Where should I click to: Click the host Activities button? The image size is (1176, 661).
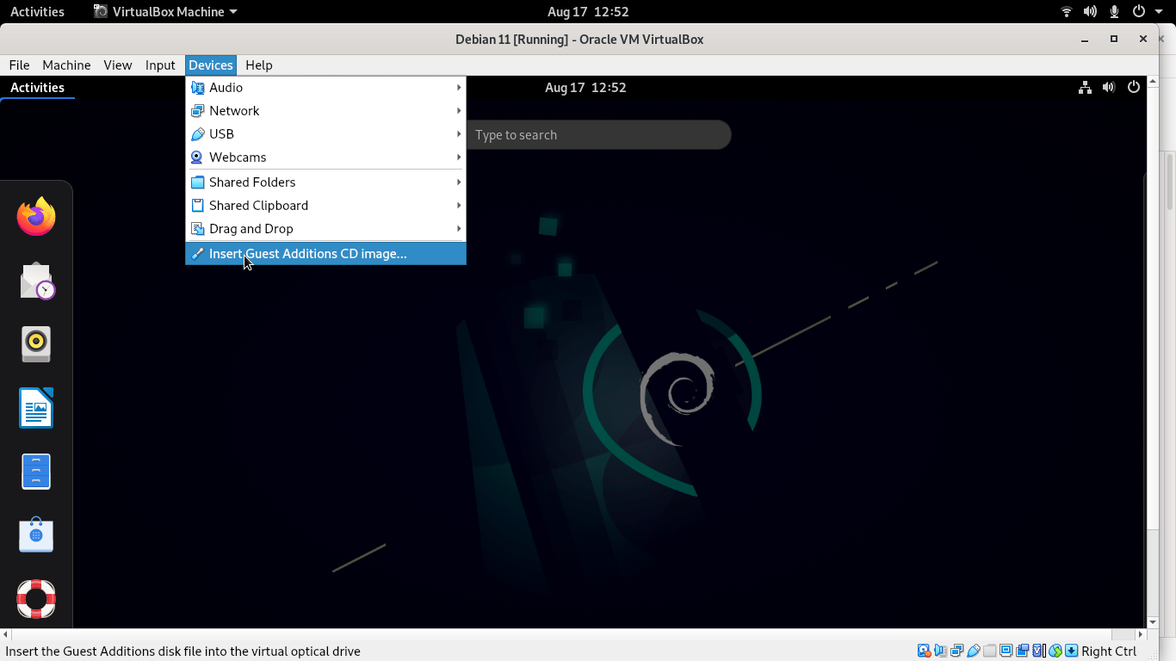[37, 11]
